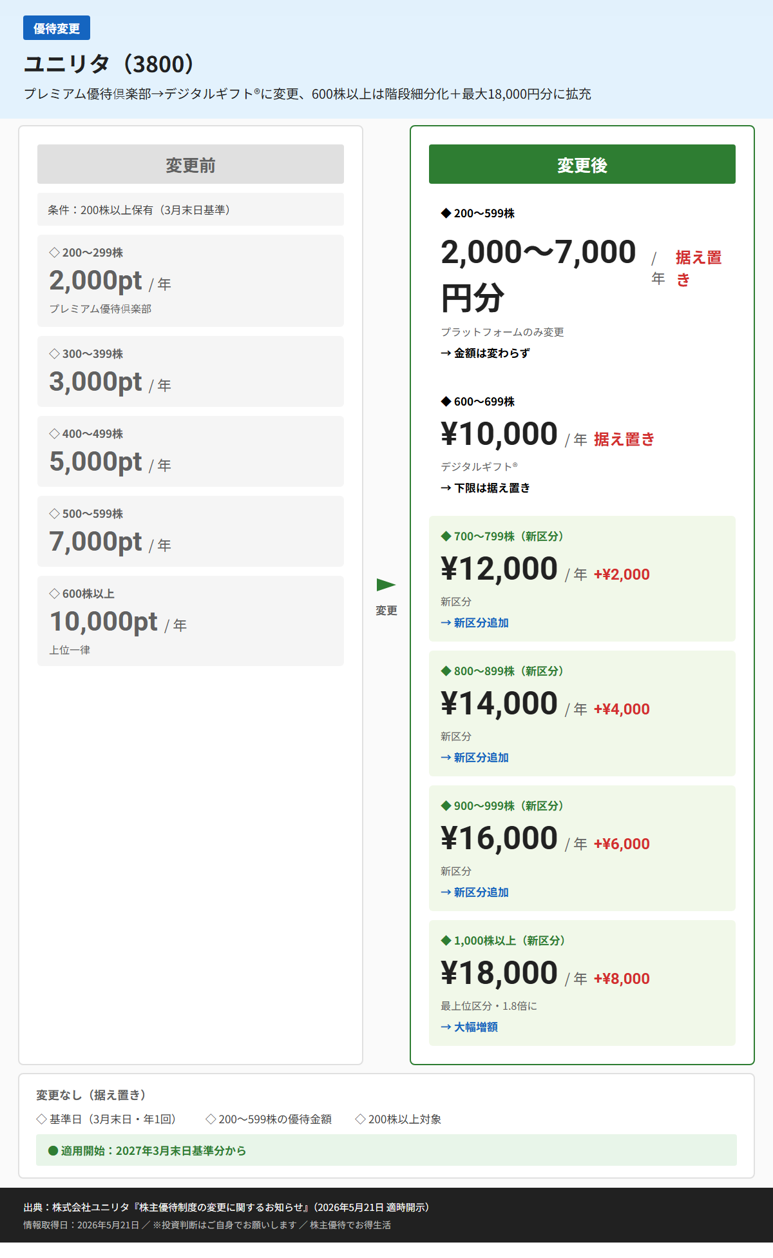Click the 600株以上 tier label
Screen dimensions: 773x1258
[82, 594]
